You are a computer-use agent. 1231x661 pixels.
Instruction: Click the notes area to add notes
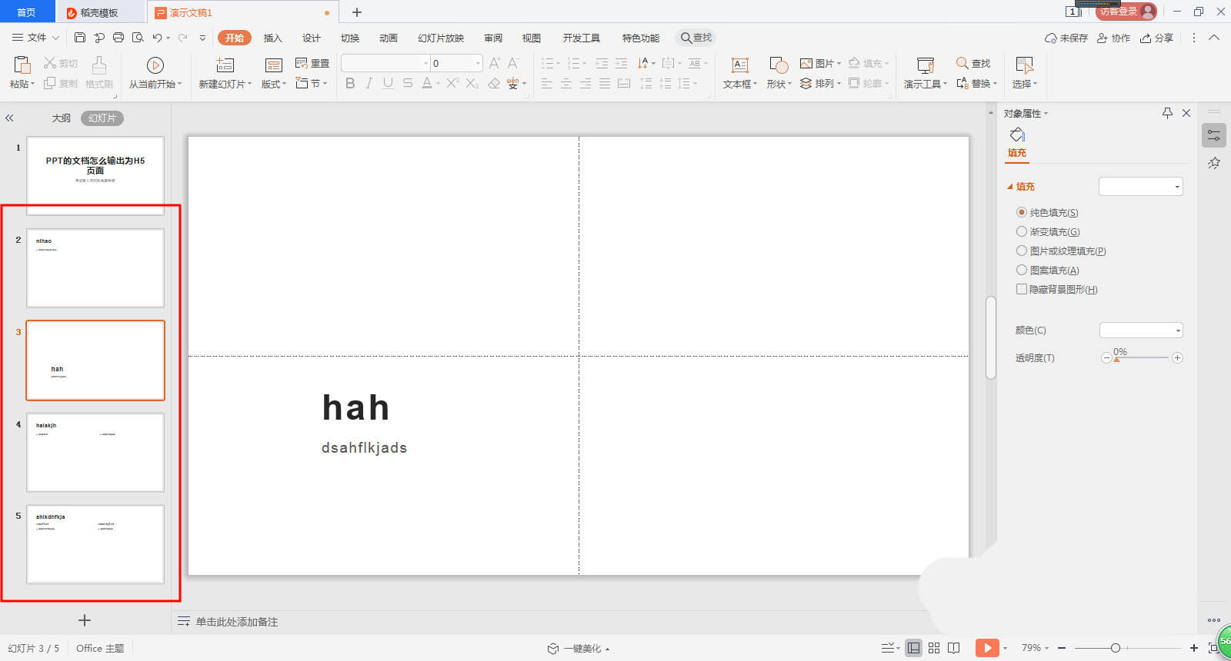(237, 622)
